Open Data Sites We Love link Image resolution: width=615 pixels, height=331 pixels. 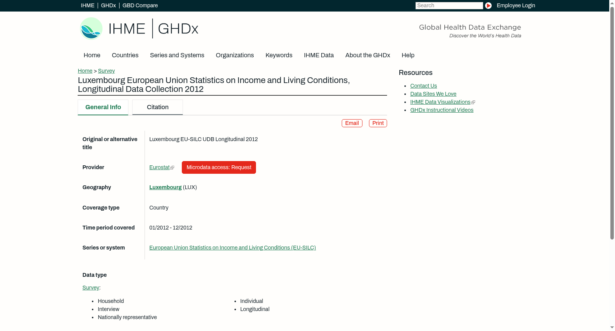click(x=433, y=94)
